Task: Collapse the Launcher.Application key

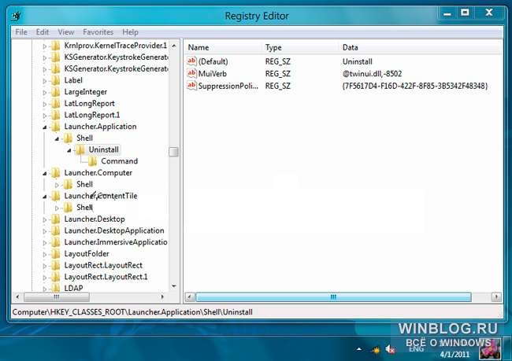Action: point(45,127)
